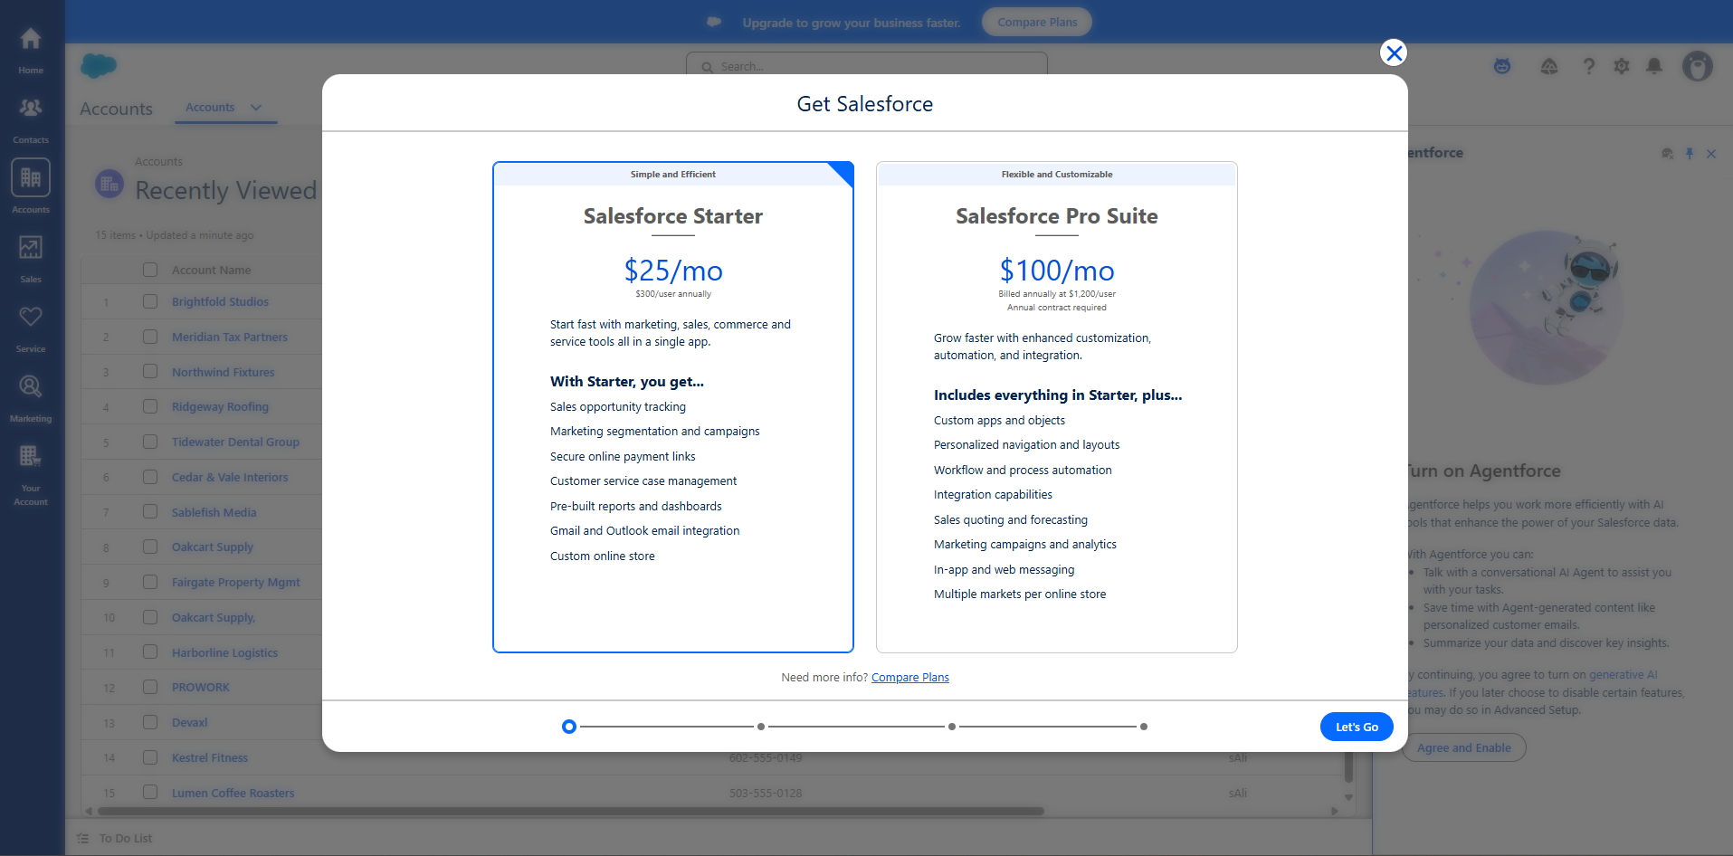Open Contacts from the left sidebar
This screenshot has width=1733, height=856.
tap(31, 119)
